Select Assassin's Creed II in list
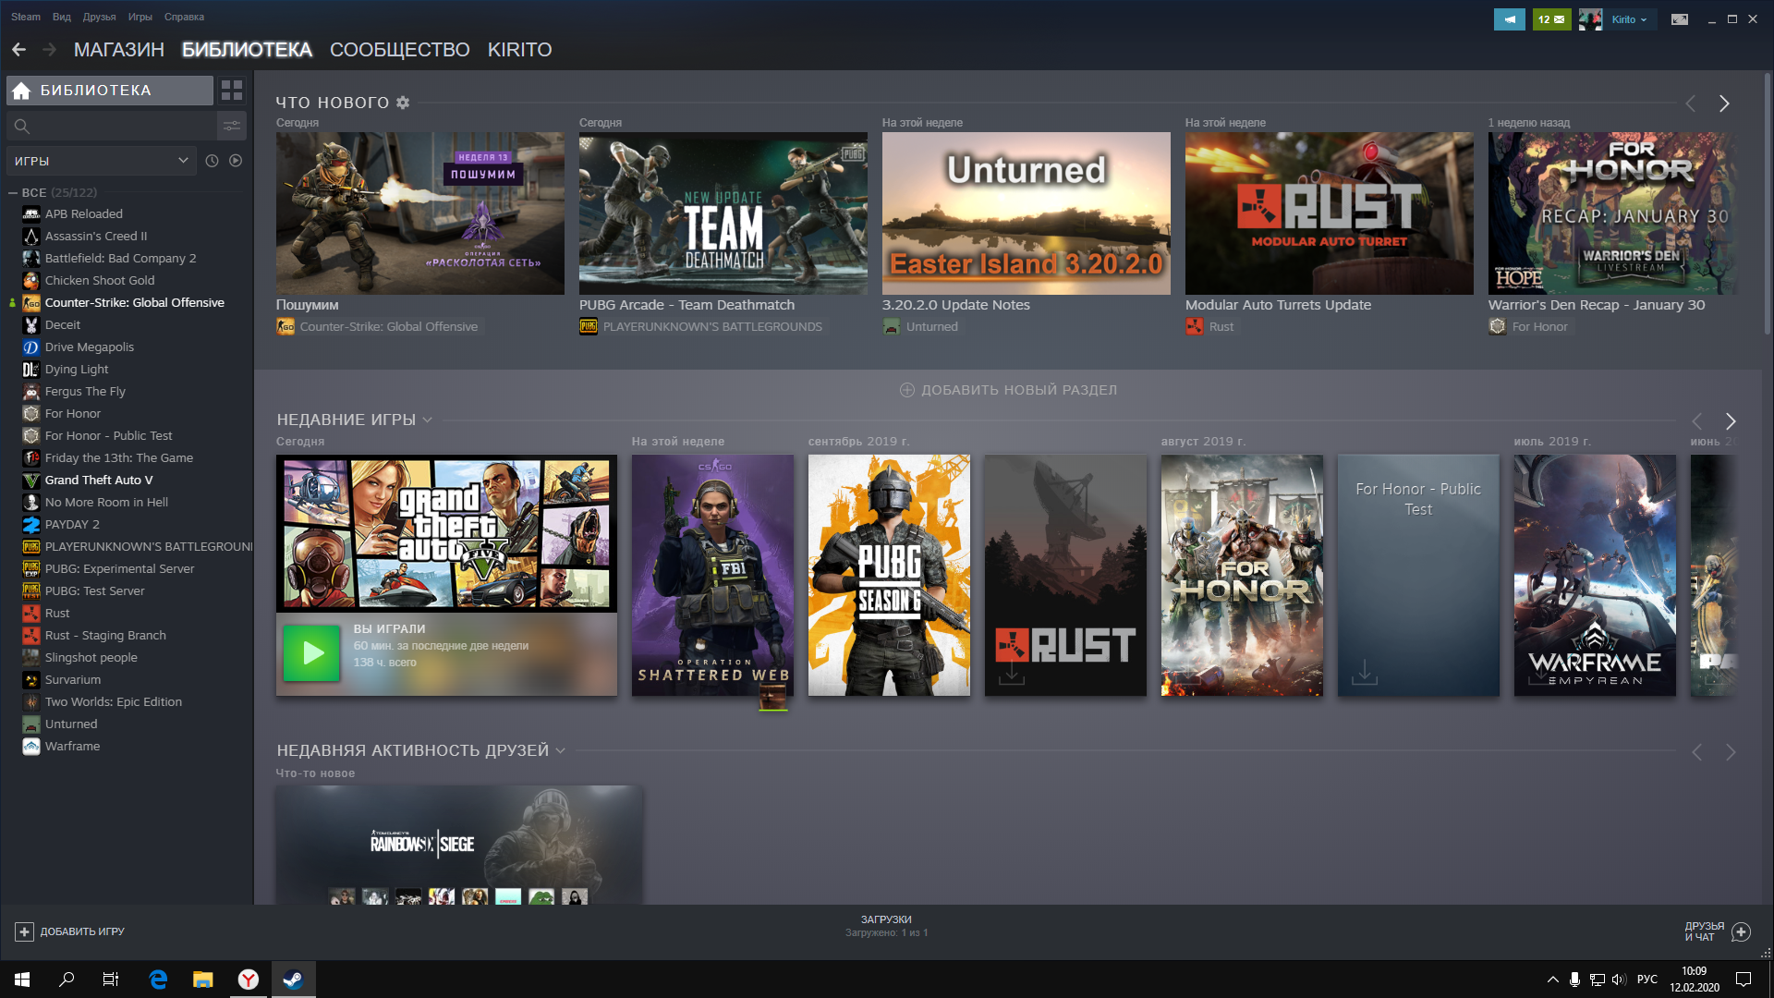 [x=96, y=237]
